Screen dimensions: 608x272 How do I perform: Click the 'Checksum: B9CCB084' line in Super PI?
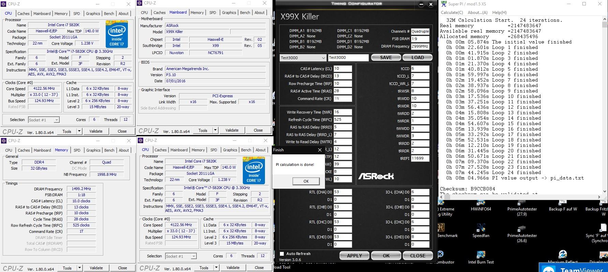[x=467, y=189]
